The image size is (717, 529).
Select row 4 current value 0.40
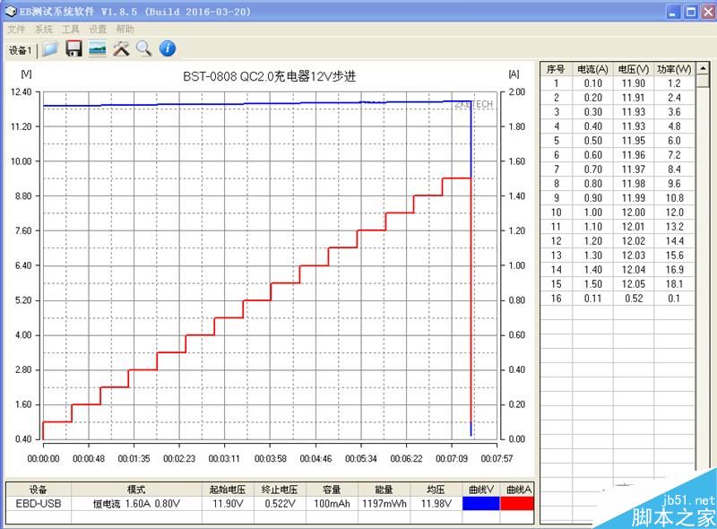(x=592, y=126)
